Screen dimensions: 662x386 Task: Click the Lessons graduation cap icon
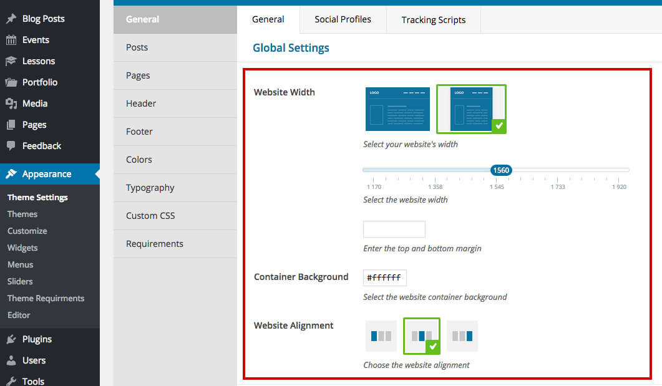pyautogui.click(x=11, y=60)
